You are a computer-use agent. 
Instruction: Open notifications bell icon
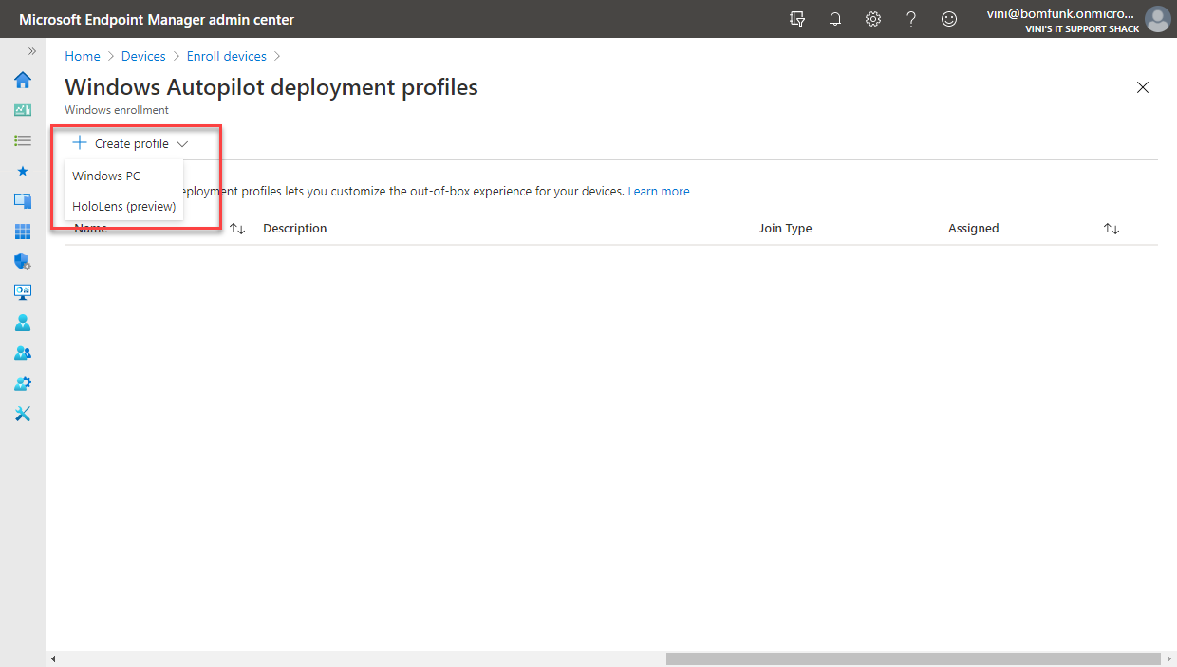point(835,19)
